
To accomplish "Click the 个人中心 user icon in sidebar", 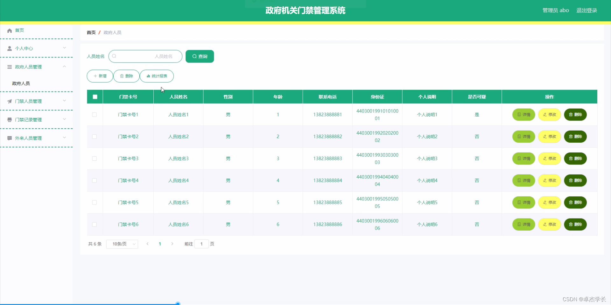I will point(9,48).
